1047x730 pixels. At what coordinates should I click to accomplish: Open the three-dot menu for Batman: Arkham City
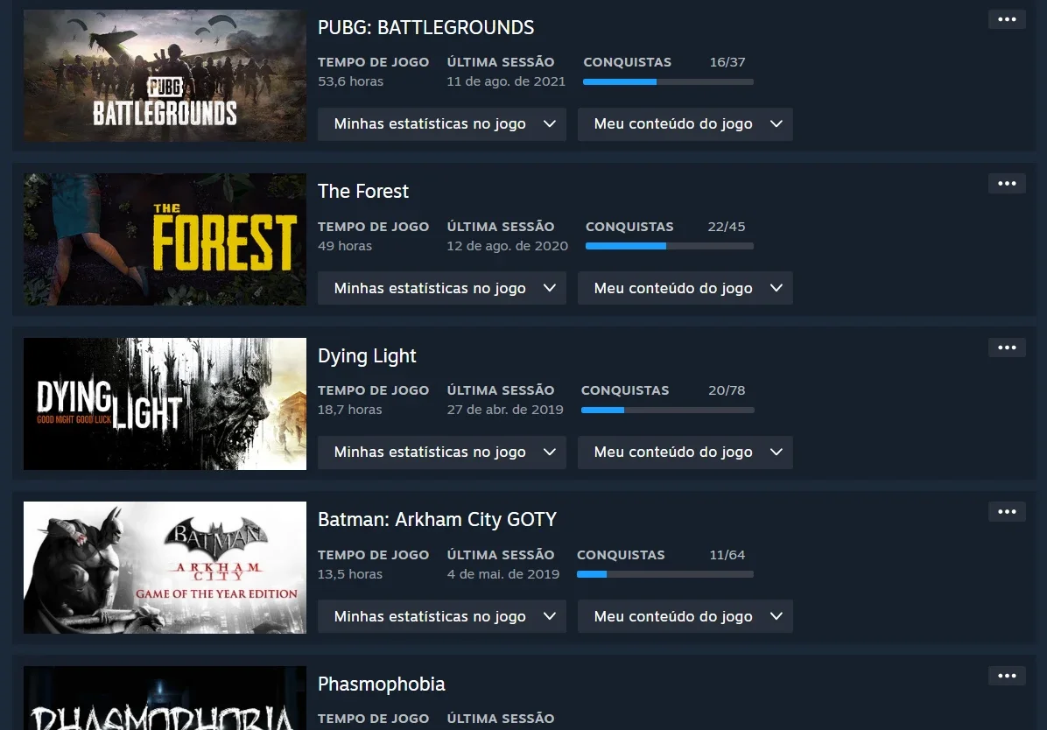(x=1006, y=511)
